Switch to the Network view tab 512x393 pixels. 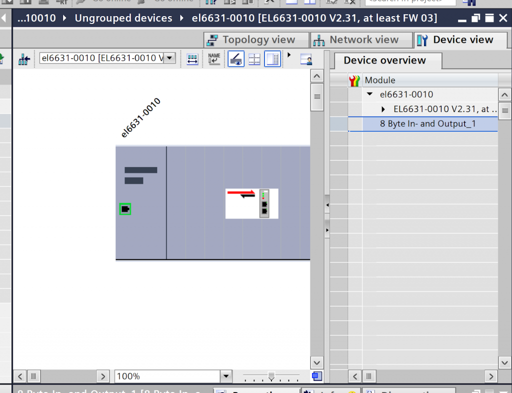[x=357, y=40]
